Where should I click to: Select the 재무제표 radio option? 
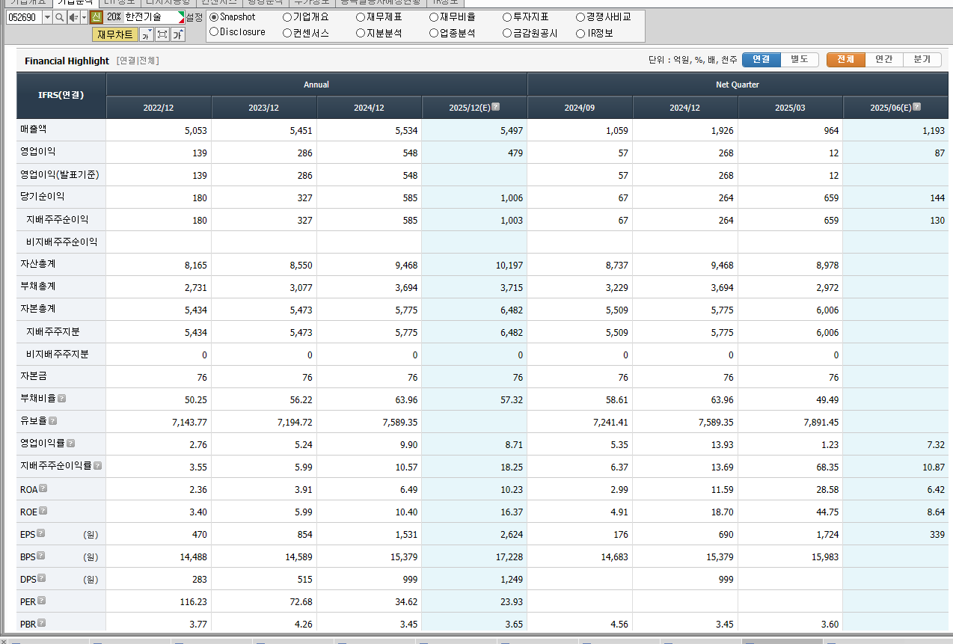[x=361, y=16]
